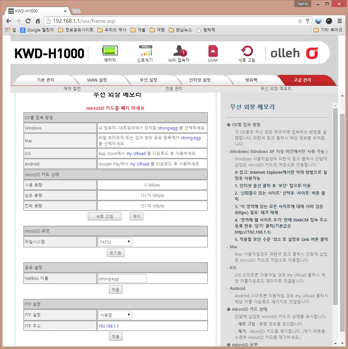Open 펌해제 bookmark
The width and height of the screenshot is (348, 349).
206,30
